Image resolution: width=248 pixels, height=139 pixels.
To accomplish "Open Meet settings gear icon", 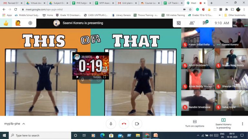I will (30, 23).
